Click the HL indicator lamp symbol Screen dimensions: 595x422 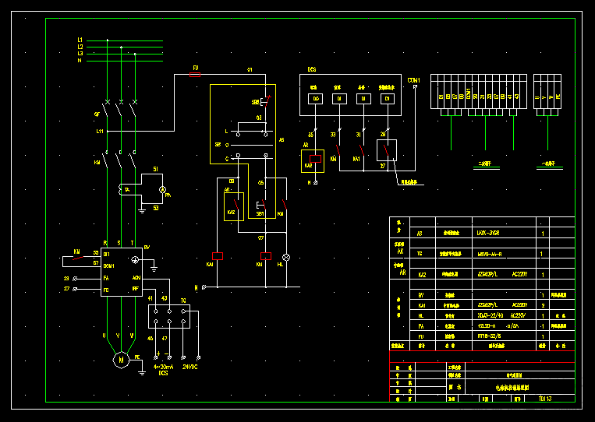286,258
